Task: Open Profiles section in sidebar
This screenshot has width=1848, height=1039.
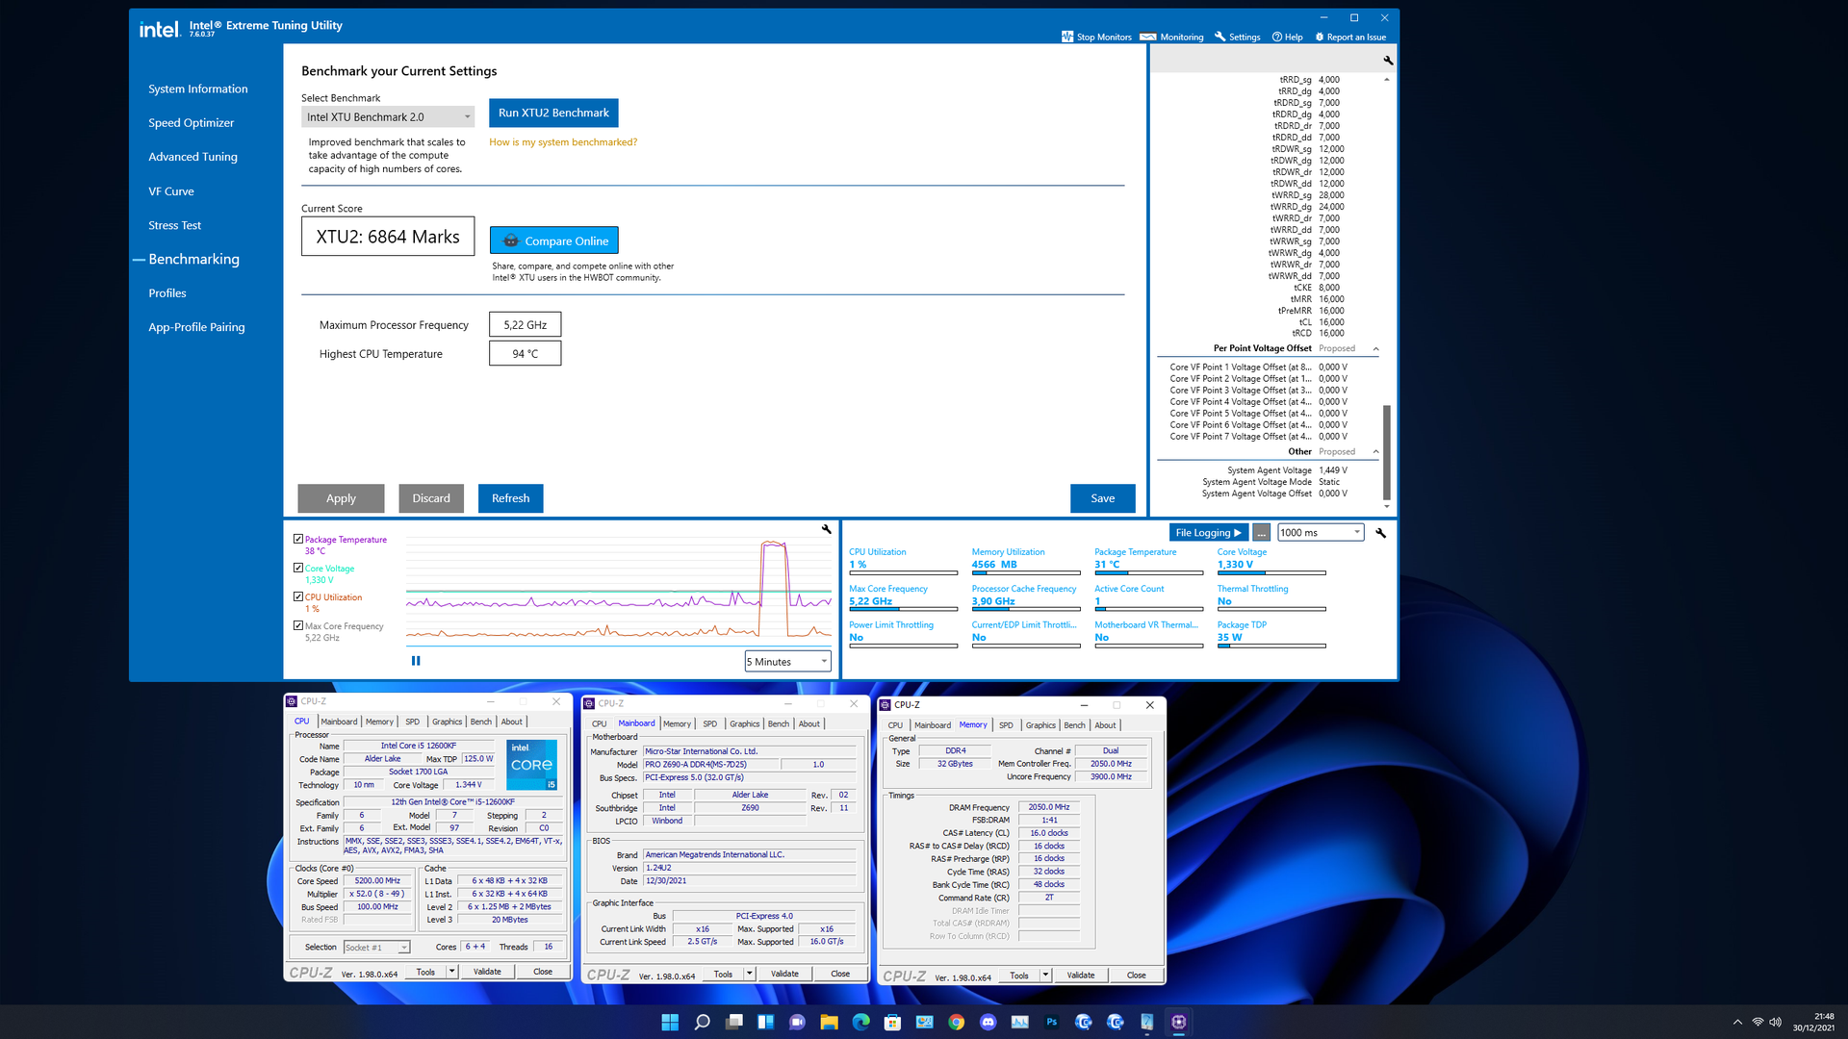Action: click(167, 293)
